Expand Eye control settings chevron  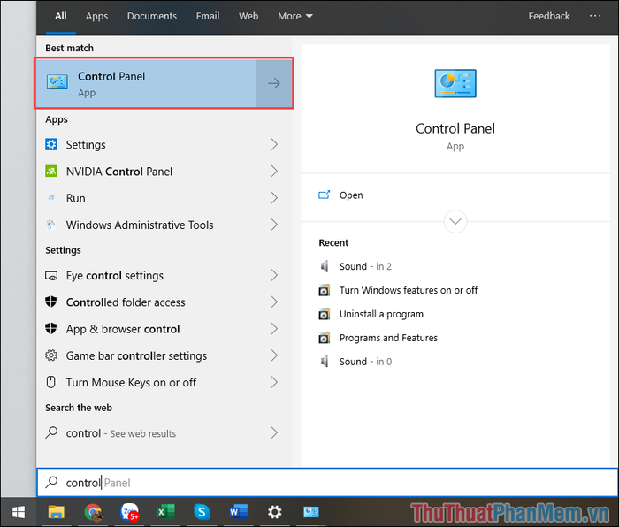274,275
